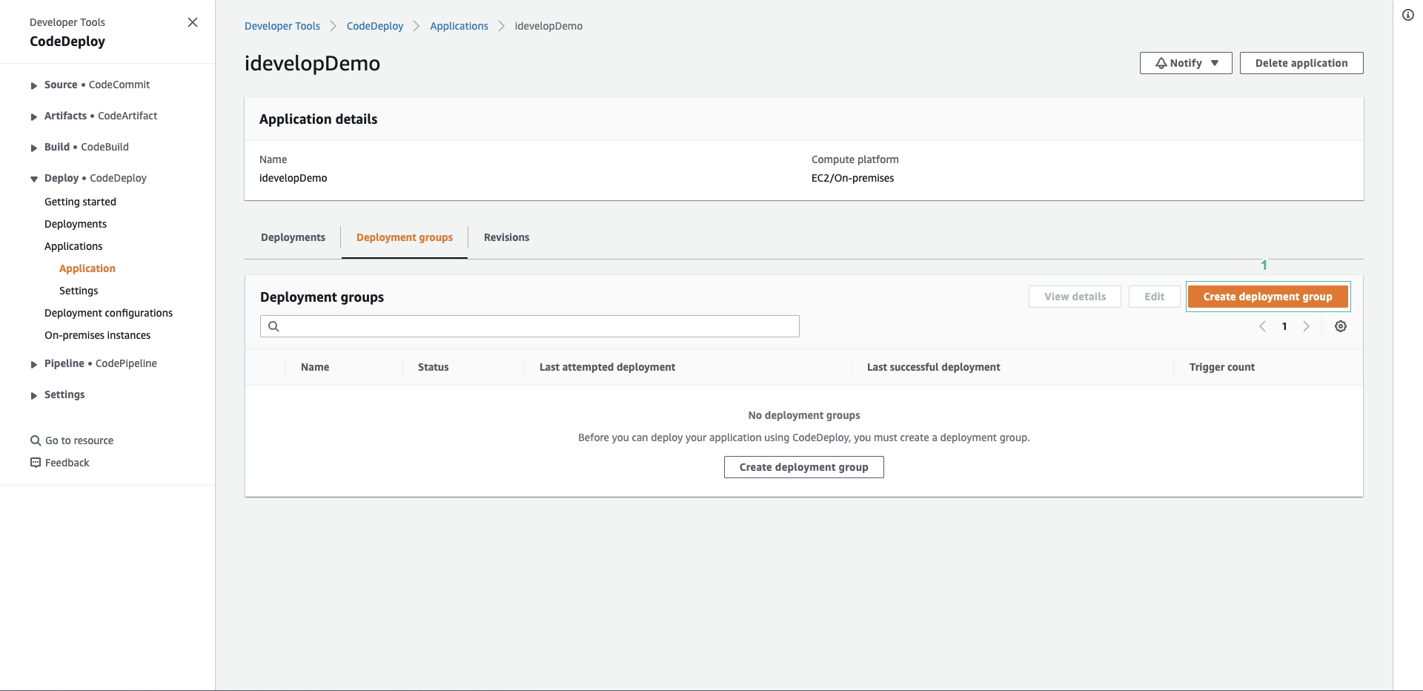Select Application sidebar item

pyautogui.click(x=87, y=268)
